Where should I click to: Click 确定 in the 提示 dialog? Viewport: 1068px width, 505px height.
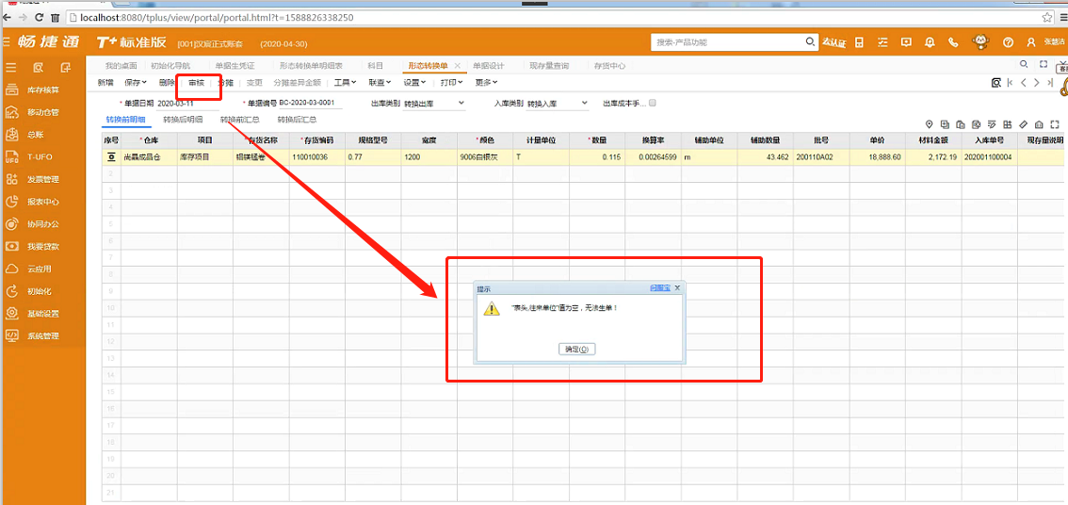click(576, 349)
